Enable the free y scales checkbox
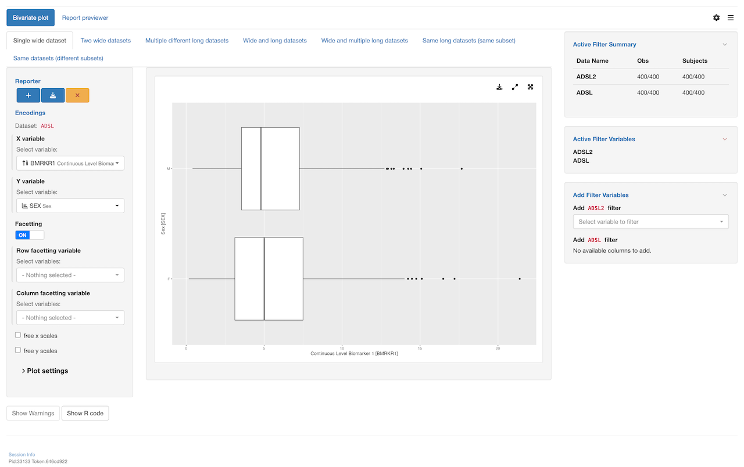 point(18,350)
